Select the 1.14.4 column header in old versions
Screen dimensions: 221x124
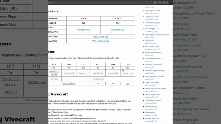click(113, 64)
